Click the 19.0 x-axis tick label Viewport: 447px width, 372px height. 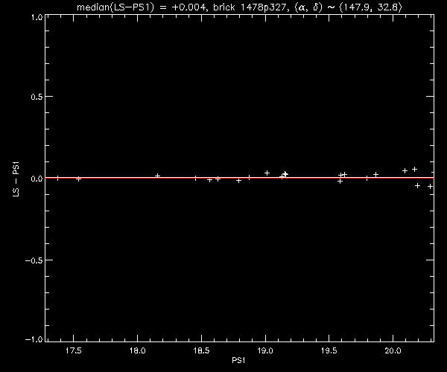pos(265,350)
